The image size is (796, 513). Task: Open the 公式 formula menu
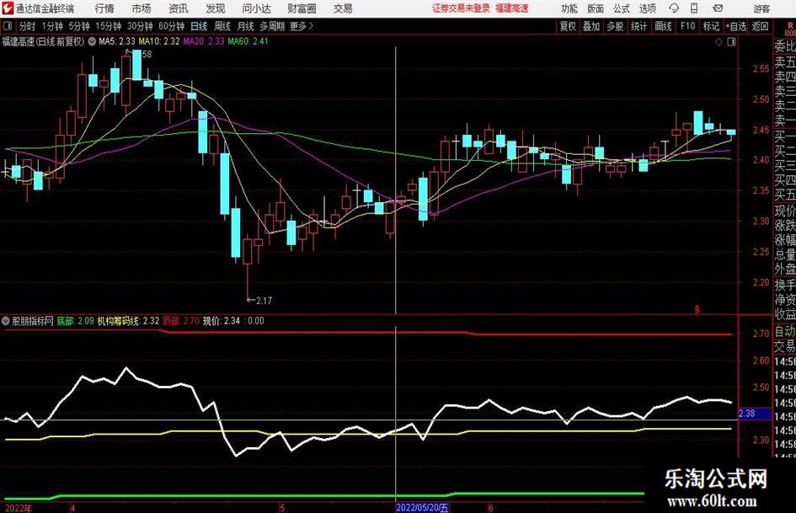point(621,8)
